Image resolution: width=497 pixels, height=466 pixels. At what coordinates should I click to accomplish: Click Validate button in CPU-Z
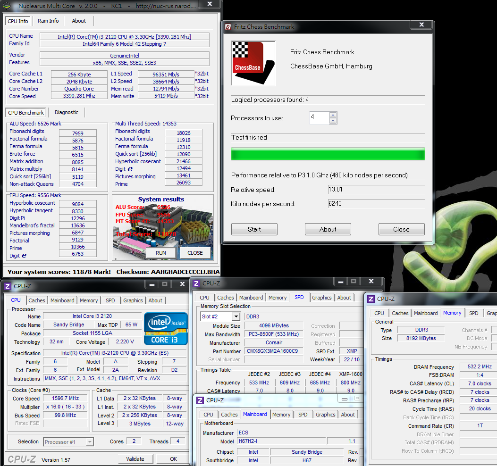pyautogui.click(x=135, y=459)
